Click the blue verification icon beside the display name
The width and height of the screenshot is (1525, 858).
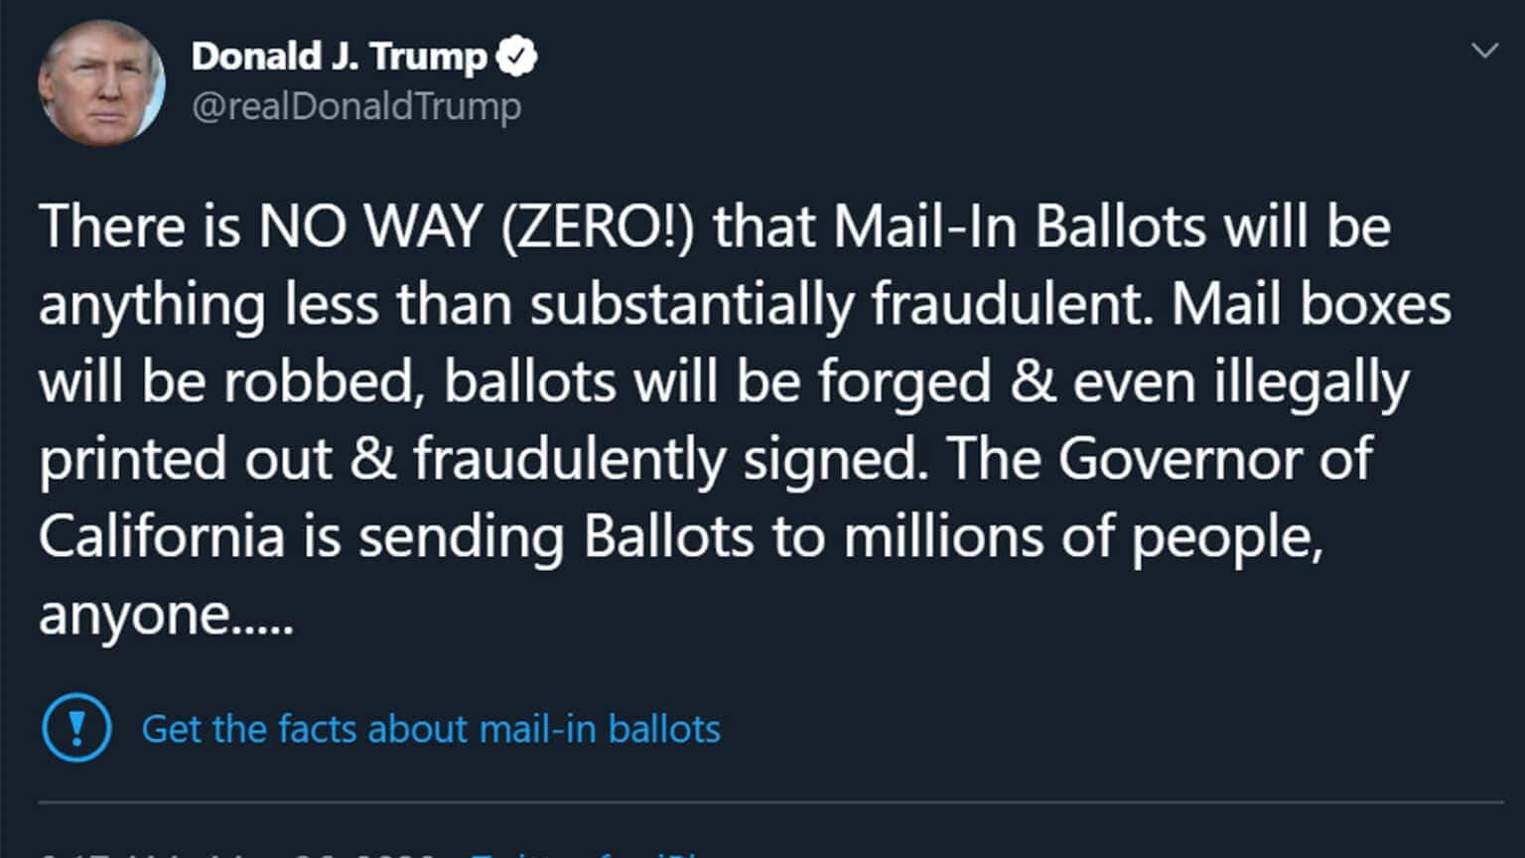coord(517,56)
